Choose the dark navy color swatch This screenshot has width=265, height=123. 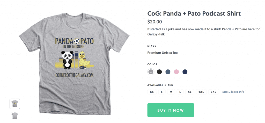pyautogui.click(x=185, y=72)
